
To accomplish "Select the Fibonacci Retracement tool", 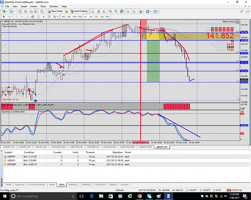I will point(38,16).
